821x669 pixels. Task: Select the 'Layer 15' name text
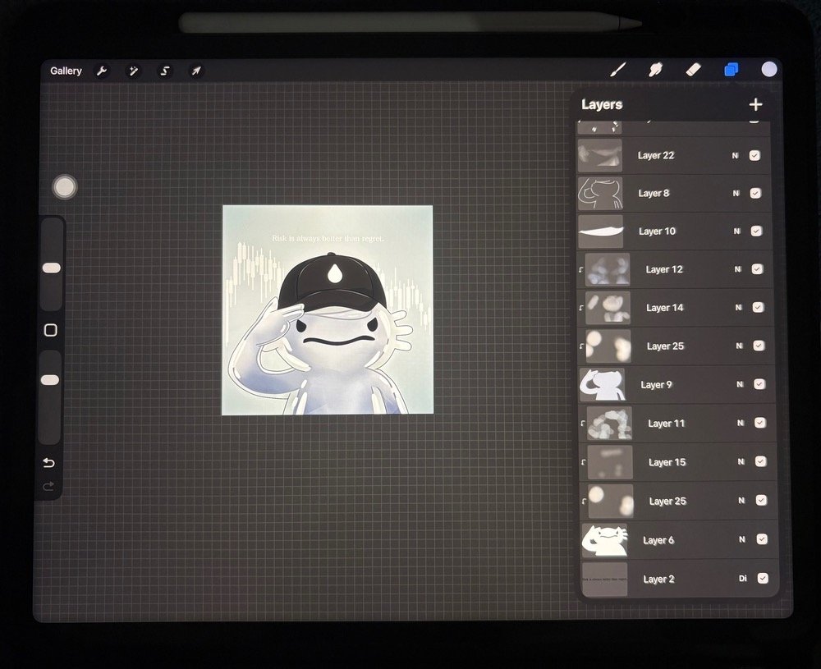(667, 462)
